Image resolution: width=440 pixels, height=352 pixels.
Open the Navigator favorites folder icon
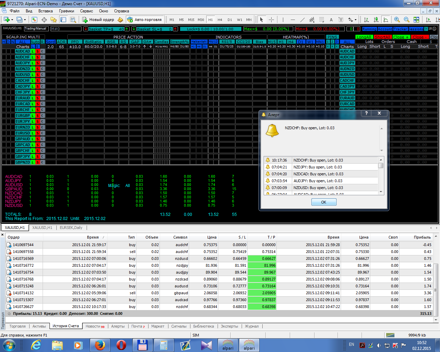tap(53, 20)
